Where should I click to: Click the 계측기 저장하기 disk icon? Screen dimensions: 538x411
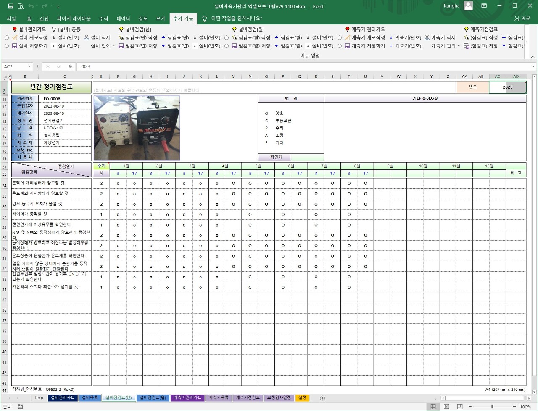click(x=348, y=46)
